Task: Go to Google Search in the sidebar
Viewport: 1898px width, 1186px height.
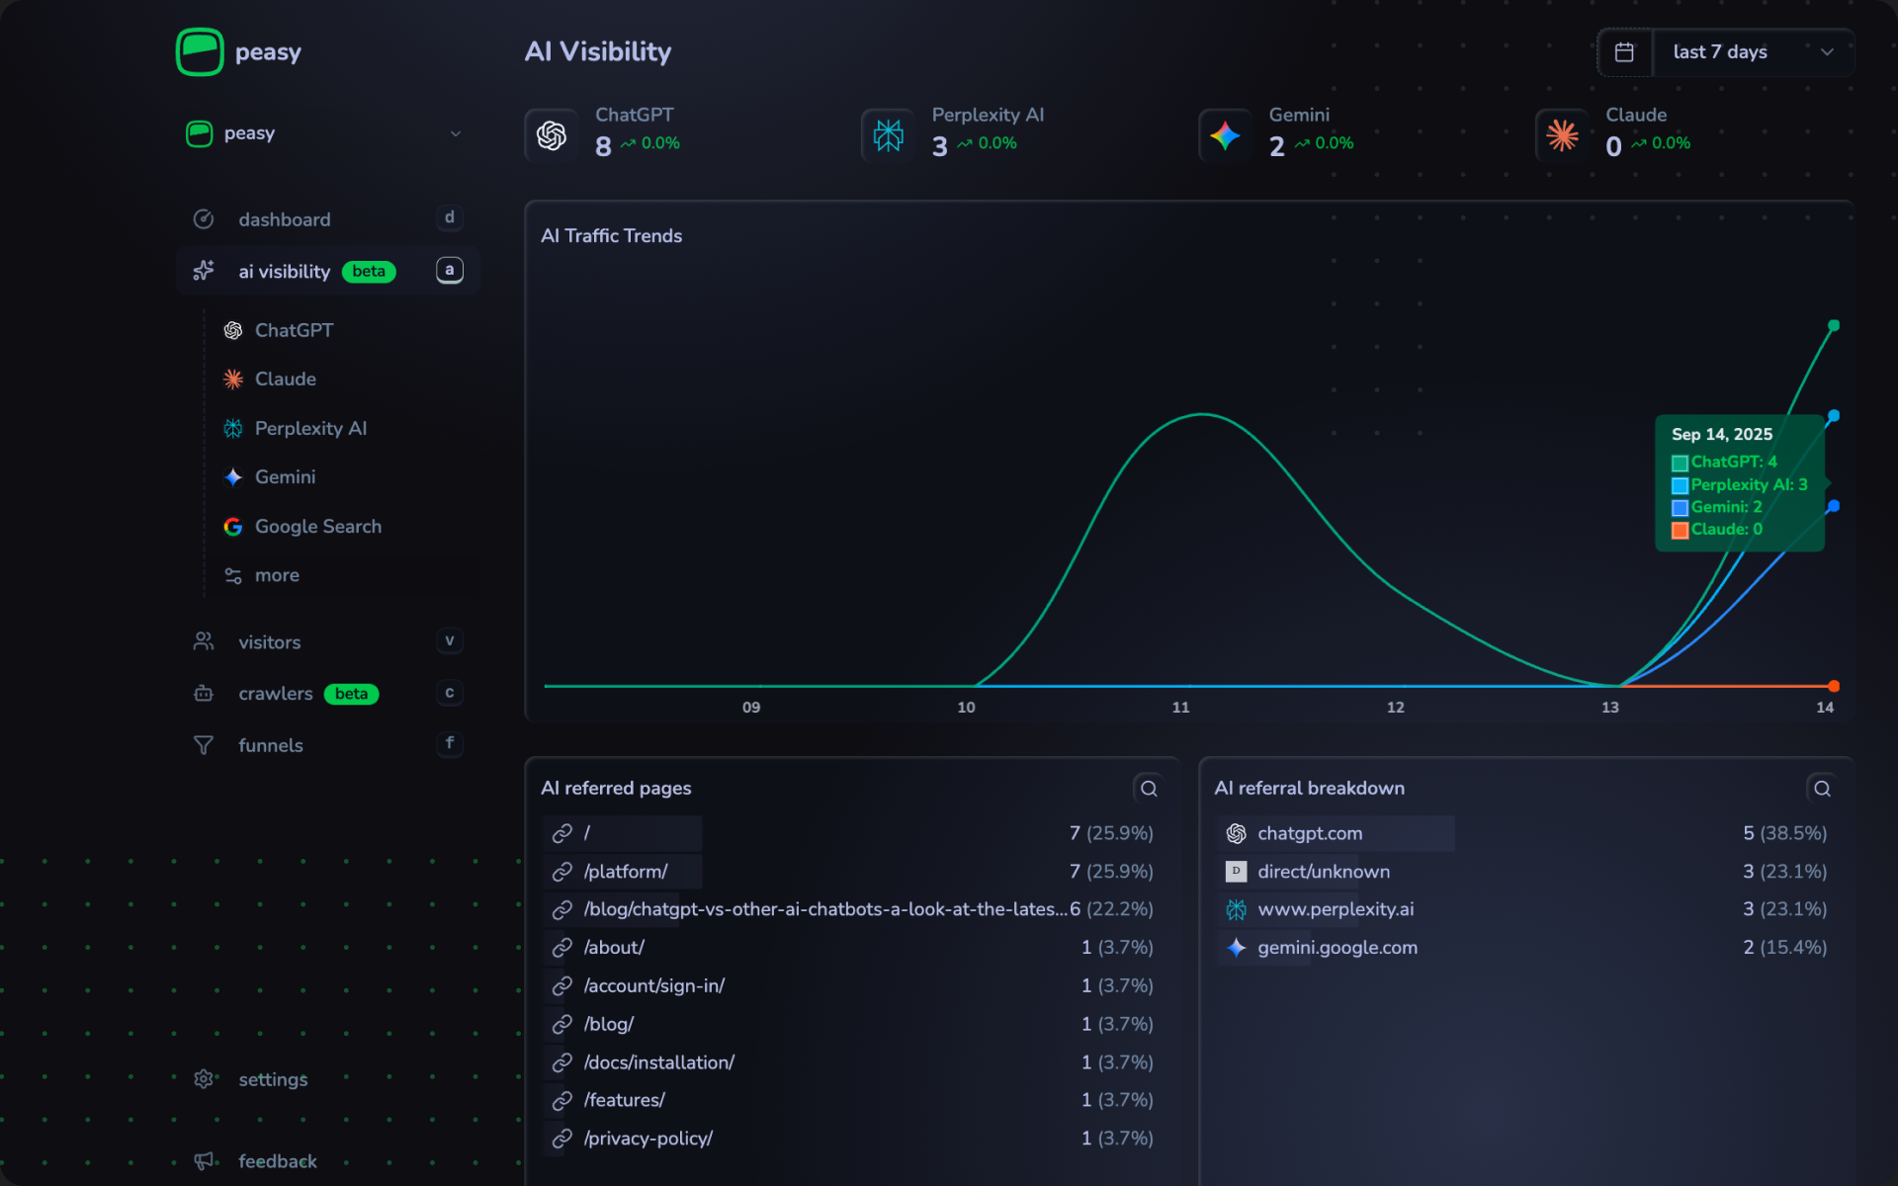Action: click(317, 527)
